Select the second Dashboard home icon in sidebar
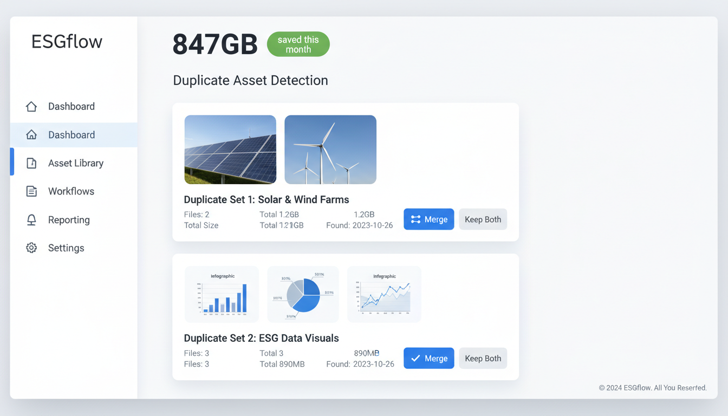The width and height of the screenshot is (728, 416). (x=31, y=134)
